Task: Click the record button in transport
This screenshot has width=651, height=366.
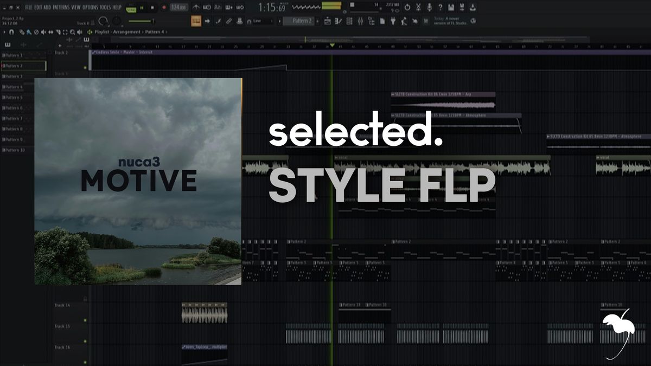Action: click(164, 8)
